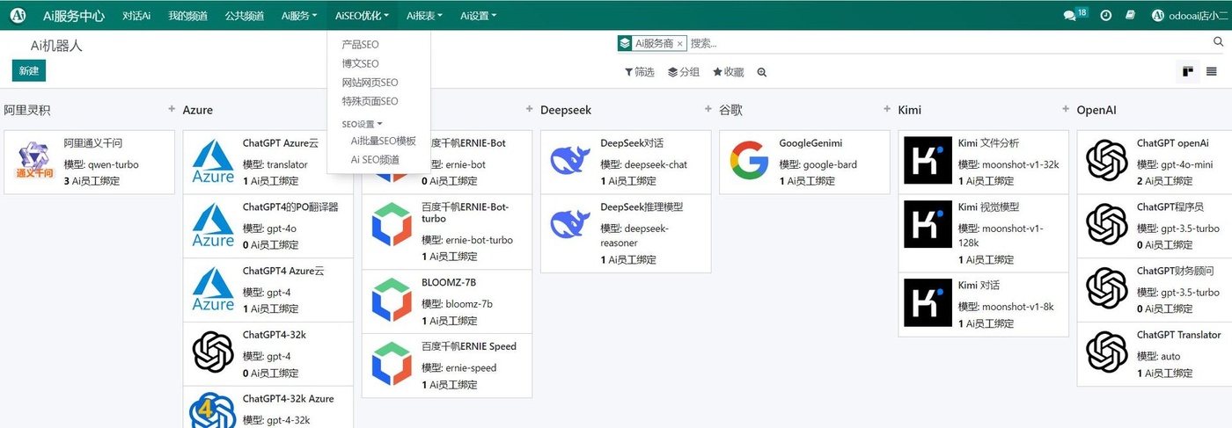
Task: Click the 谷歌 column header
Action: coord(730,111)
